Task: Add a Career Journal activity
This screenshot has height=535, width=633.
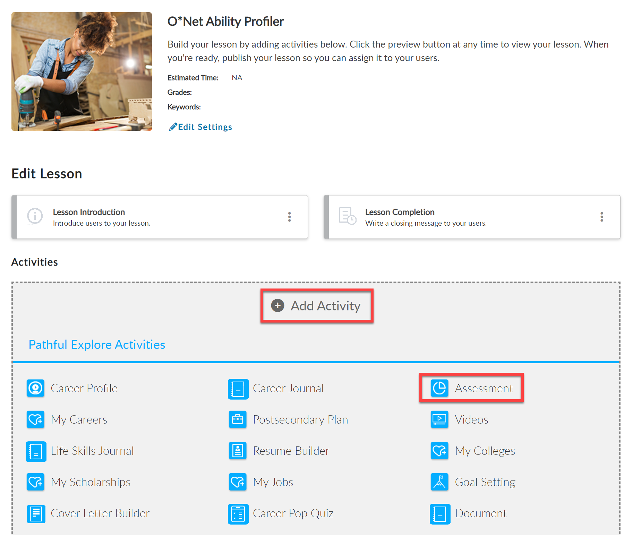Action: coord(288,388)
